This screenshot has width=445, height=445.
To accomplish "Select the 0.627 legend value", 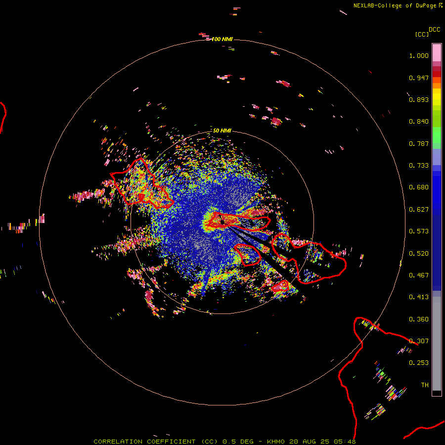I will point(419,210).
